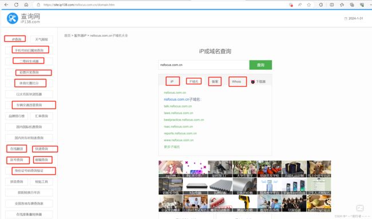The width and height of the screenshot is (372, 219).
Task: Click the 2024-1-31 date text
Action: pyautogui.click(x=355, y=18)
